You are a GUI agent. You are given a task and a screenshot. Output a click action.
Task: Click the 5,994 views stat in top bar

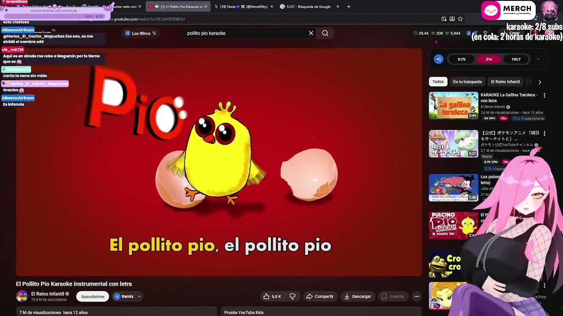[453, 33]
